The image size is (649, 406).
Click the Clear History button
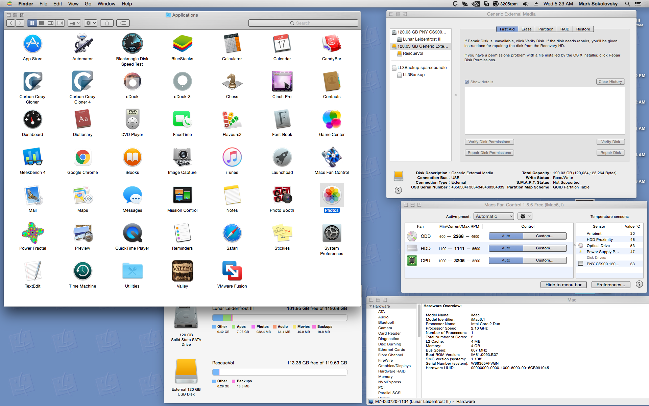coord(610,82)
